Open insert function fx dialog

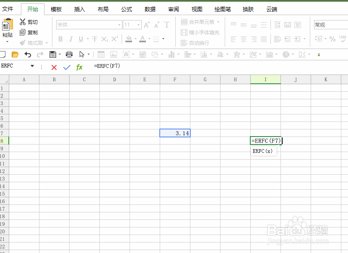click(79, 67)
